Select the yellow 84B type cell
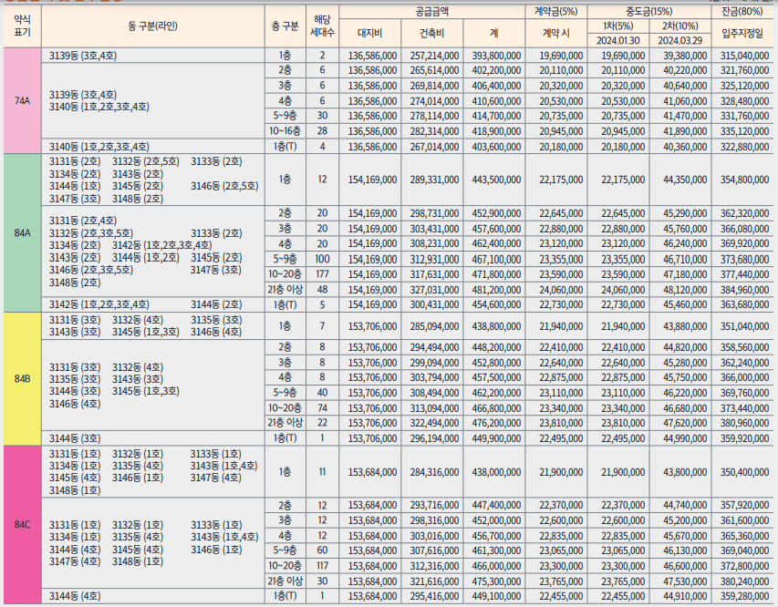Image resolution: width=778 pixels, height=607 pixels. (22, 379)
